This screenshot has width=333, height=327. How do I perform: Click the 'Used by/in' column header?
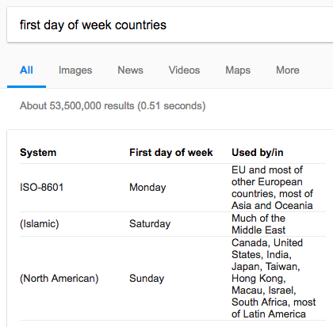258,153
